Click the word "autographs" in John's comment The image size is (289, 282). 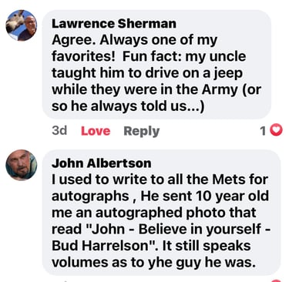tap(90, 196)
